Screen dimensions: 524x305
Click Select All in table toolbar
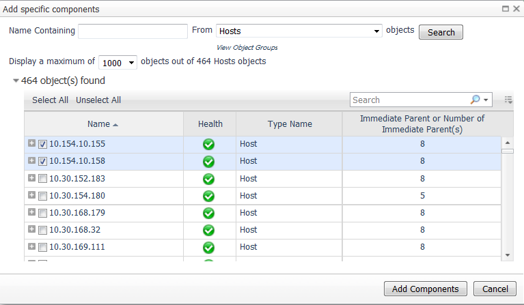click(x=50, y=100)
